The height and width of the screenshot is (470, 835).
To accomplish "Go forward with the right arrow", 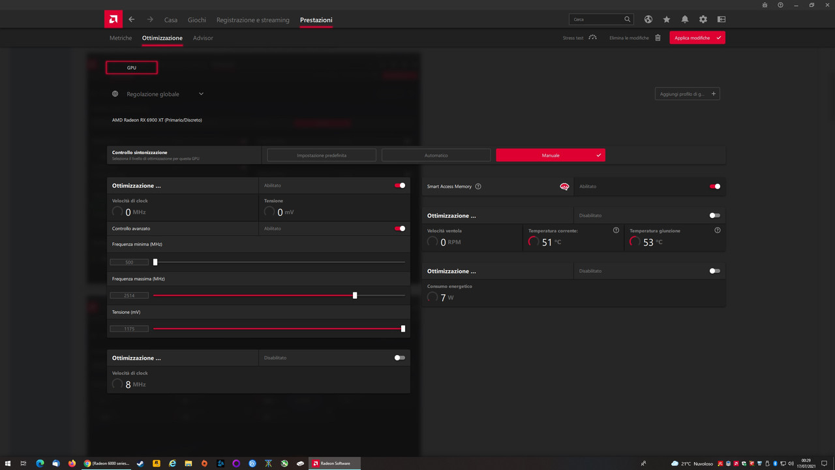I will point(150,20).
